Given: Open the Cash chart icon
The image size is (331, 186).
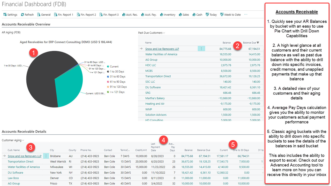Looking at the screenshot, I should 194,15.
